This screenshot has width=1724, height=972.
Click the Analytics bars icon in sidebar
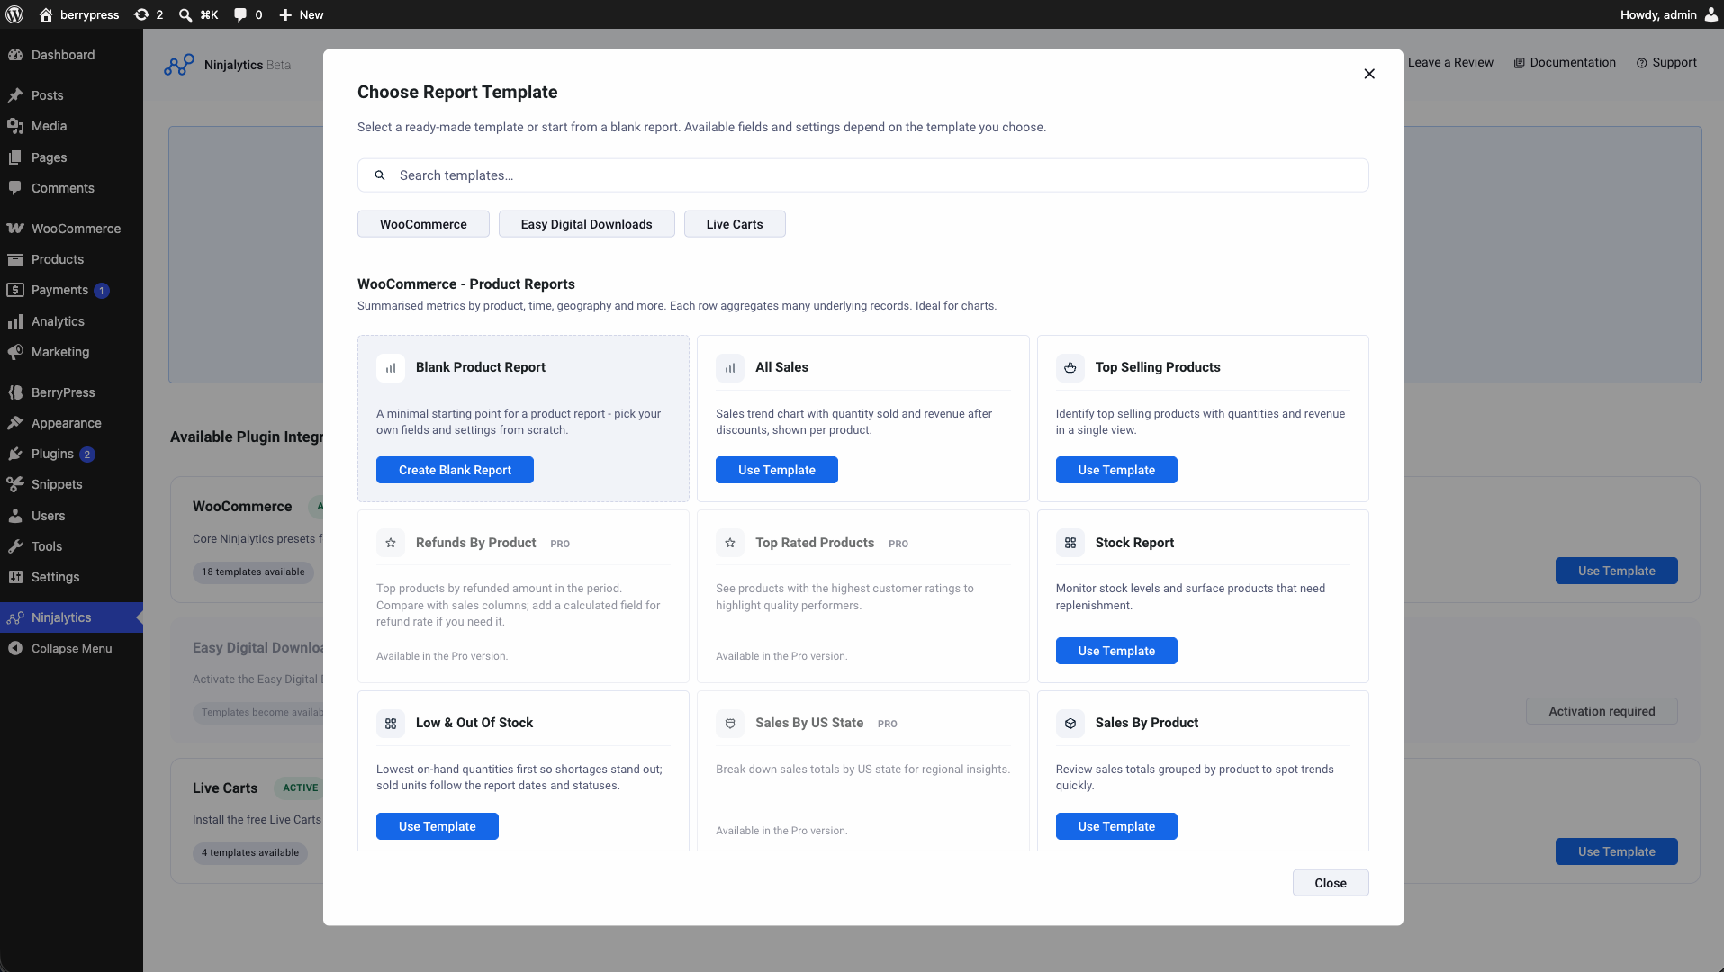(x=15, y=321)
